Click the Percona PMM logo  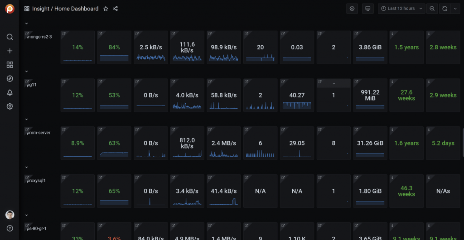pyautogui.click(x=10, y=9)
